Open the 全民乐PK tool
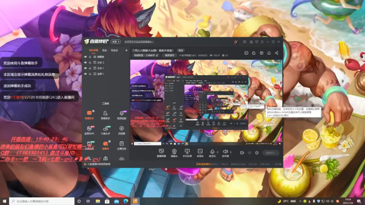 click(x=89, y=130)
